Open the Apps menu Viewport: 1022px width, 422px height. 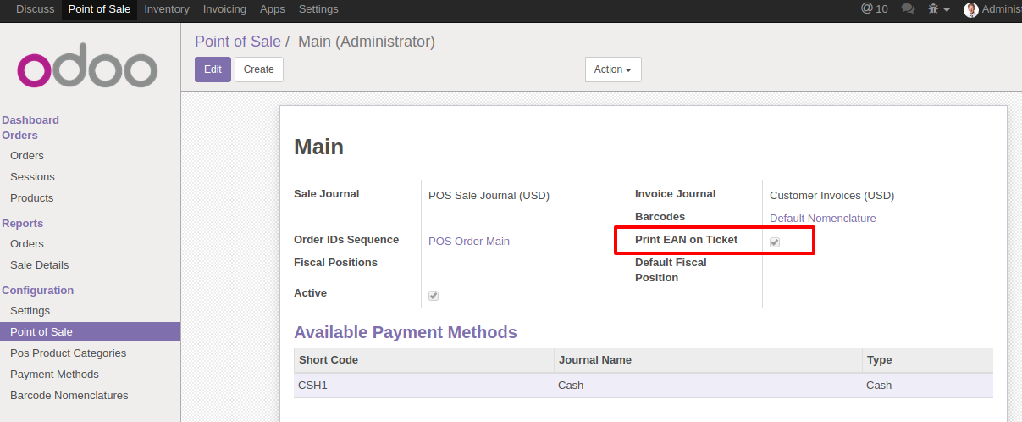click(273, 9)
